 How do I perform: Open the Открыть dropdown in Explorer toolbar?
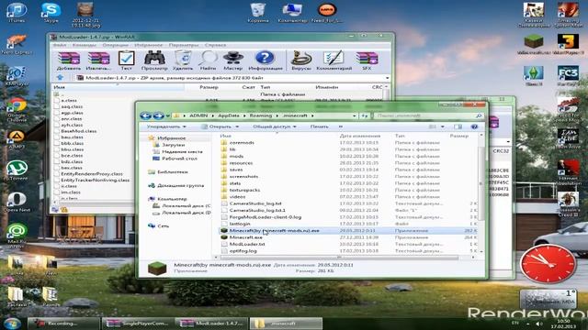coord(220,126)
